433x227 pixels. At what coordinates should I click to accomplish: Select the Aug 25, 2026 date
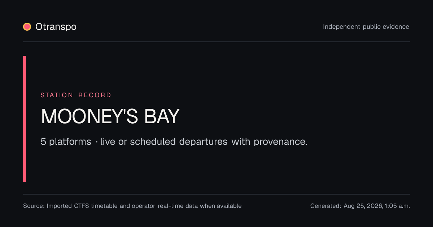(x=363, y=206)
